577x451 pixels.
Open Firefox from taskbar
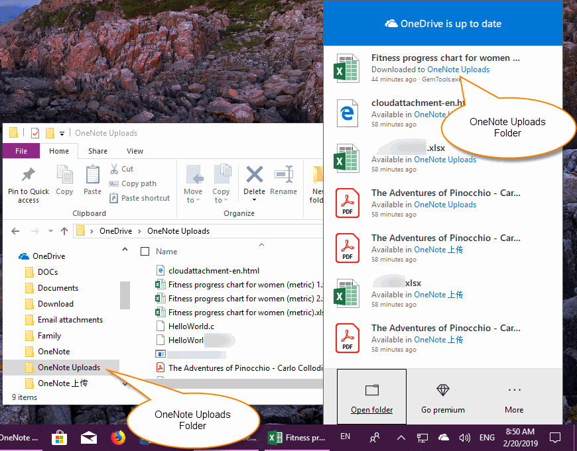point(118,438)
